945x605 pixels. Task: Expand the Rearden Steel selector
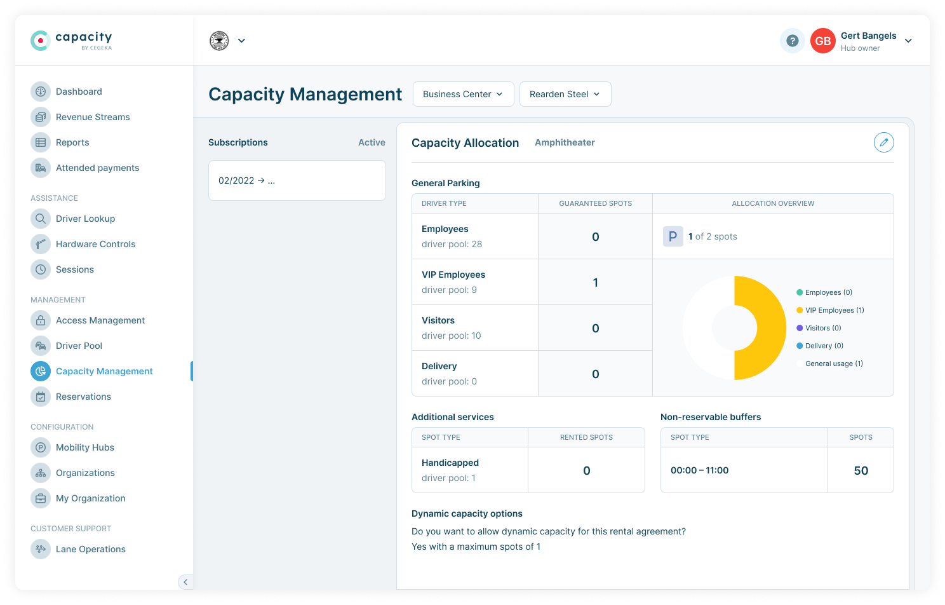(x=565, y=93)
